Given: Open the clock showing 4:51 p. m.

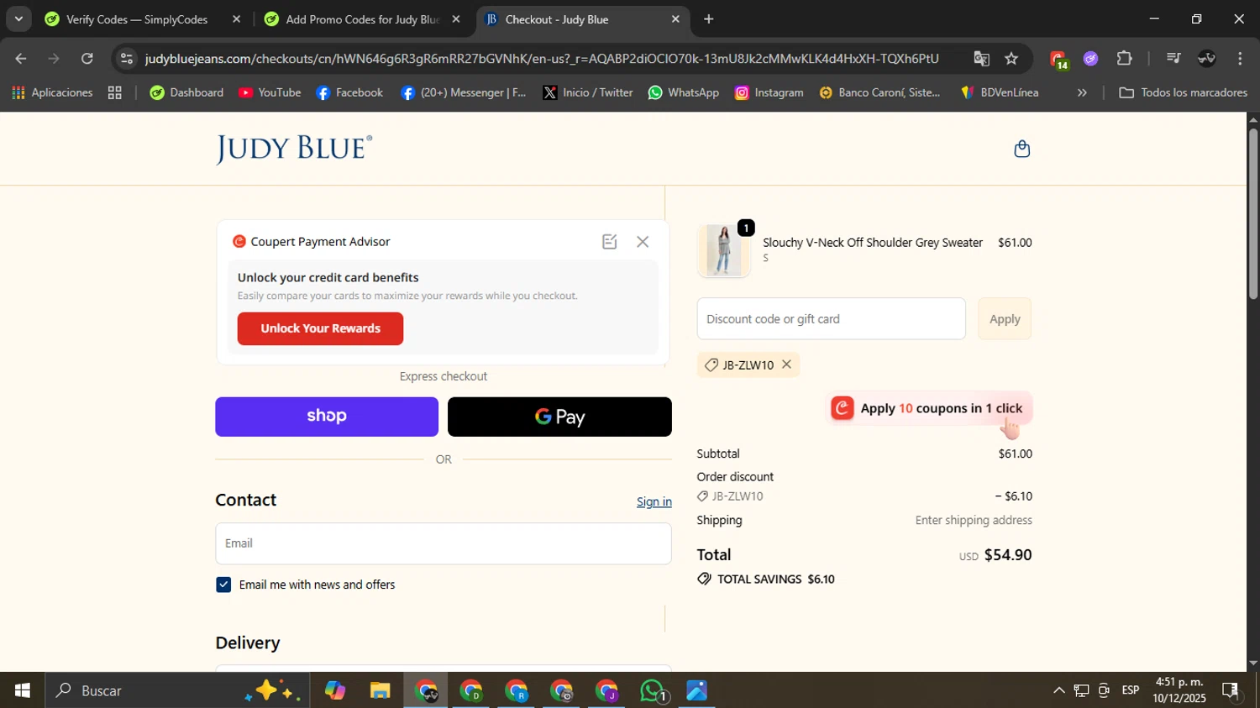Looking at the screenshot, I should tap(1179, 690).
